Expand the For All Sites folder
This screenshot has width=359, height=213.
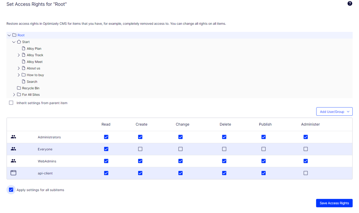click(x=14, y=95)
